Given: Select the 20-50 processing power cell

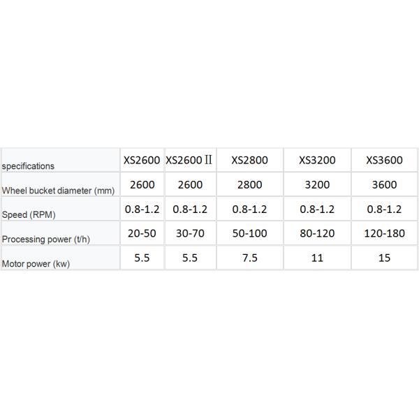Looking at the screenshot, I should pos(142,233).
